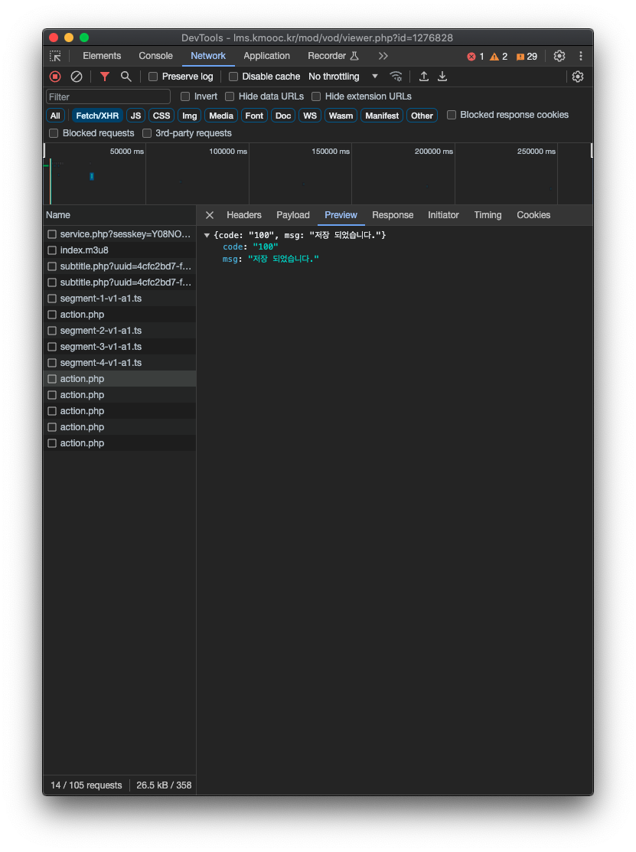Viewport: 636px width, 852px height.
Task: Open network conditions wifi icon
Action: [396, 77]
